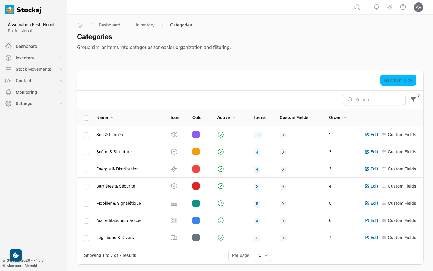Viewport: 433px width, 271px height.
Task: Expand the Settings sidebar menu
Action: click(34, 104)
